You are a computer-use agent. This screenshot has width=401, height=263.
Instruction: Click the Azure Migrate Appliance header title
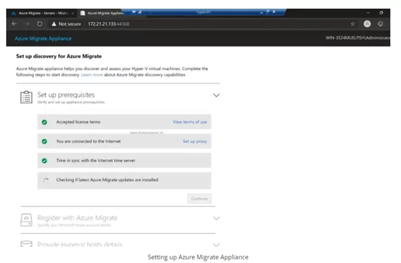coord(43,39)
